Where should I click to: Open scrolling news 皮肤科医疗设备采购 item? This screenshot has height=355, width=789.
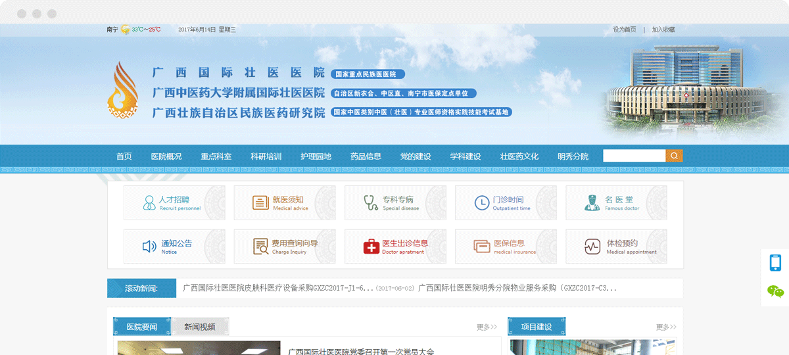[278, 288]
